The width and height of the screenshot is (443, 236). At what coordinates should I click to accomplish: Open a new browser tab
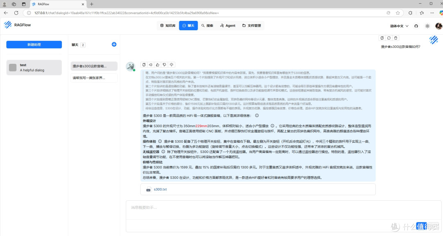pyautogui.click(x=91, y=4)
